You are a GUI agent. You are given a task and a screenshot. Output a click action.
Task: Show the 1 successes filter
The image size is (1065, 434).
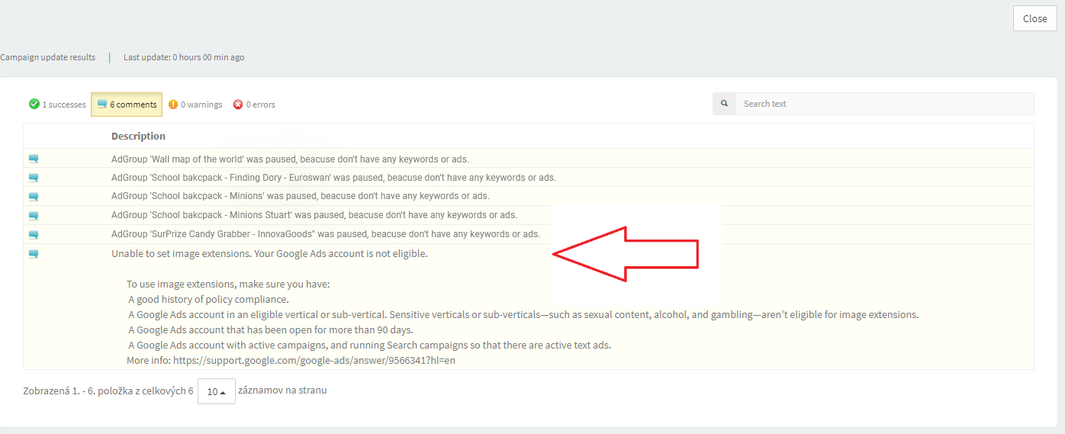pos(57,104)
